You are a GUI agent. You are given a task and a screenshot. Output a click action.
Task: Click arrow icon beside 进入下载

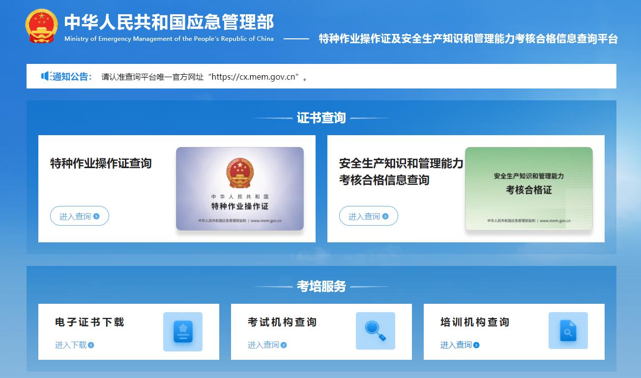tap(91, 345)
